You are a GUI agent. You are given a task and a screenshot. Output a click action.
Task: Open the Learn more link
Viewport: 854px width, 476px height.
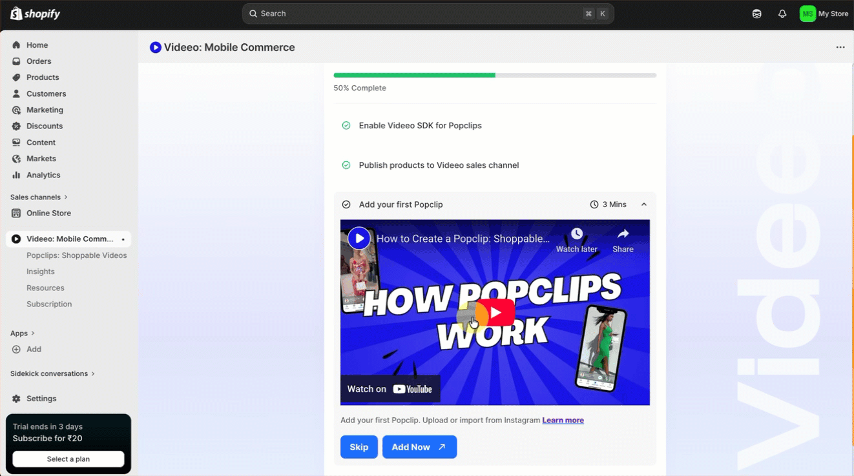(x=563, y=421)
